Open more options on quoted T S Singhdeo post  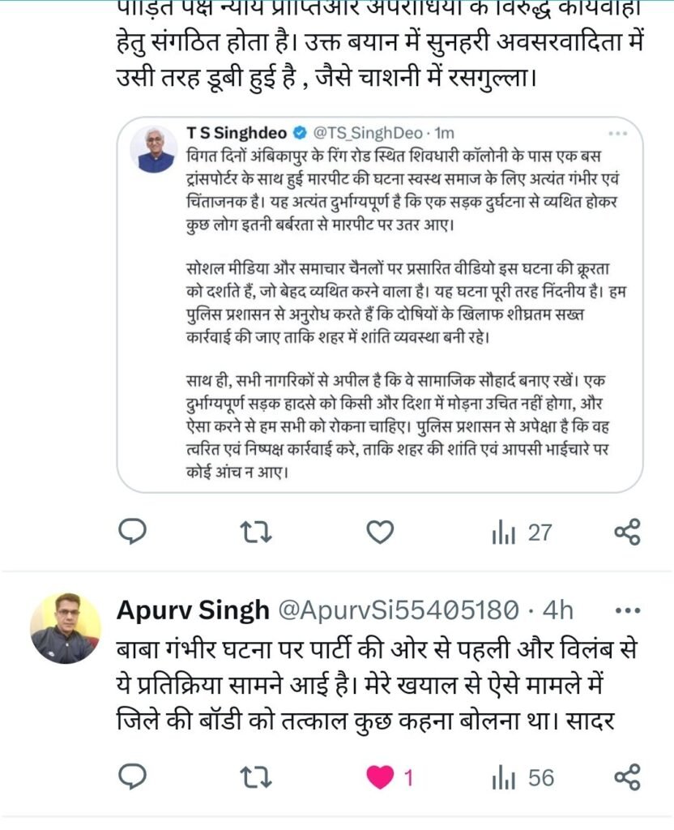point(617,132)
